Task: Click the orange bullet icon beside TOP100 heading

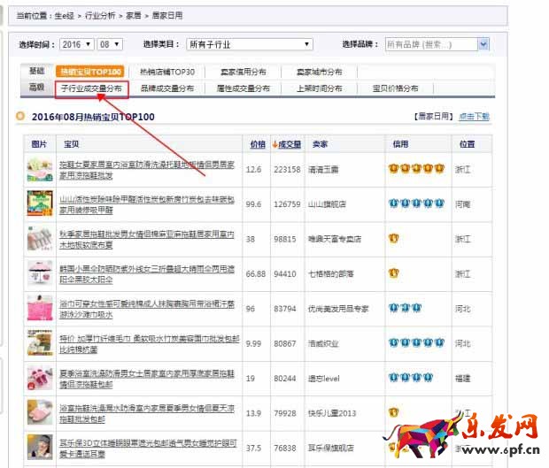Action: point(21,116)
